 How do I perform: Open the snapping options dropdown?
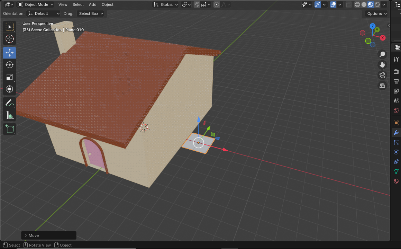[x=206, y=5]
